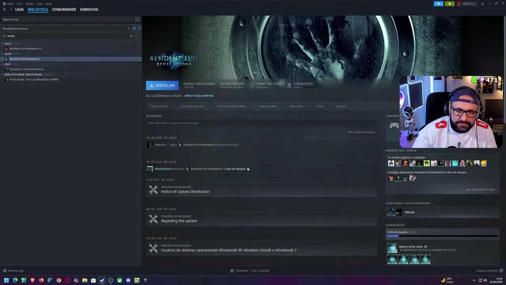
Task: Open the FABIOCOG profile tab
Action: point(89,9)
